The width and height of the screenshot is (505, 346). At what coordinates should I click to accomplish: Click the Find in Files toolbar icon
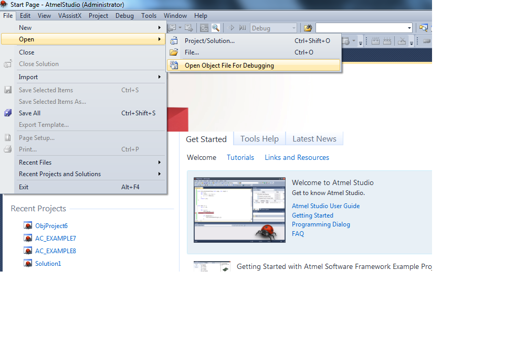(308, 28)
